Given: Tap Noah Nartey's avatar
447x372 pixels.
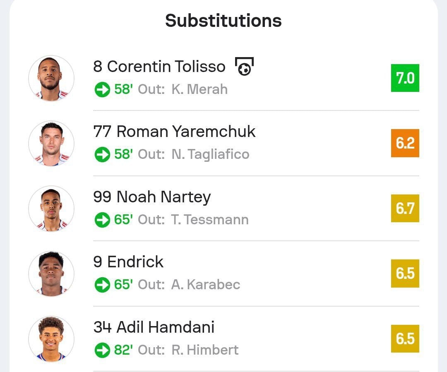Looking at the screenshot, I should pyautogui.click(x=51, y=209).
